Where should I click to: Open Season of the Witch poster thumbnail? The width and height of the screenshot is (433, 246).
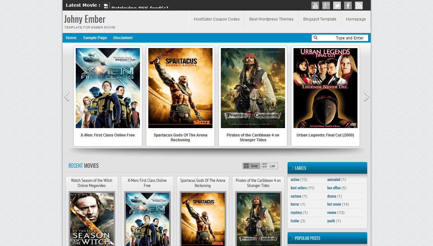[x=92, y=219]
